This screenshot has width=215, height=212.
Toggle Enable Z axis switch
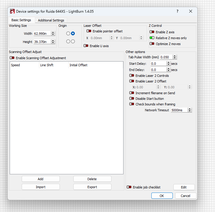click(152, 32)
